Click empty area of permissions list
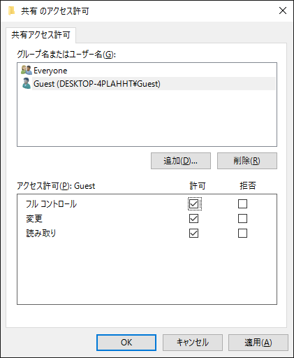The width and height of the screenshot is (294, 358). pyautogui.click(x=147, y=271)
